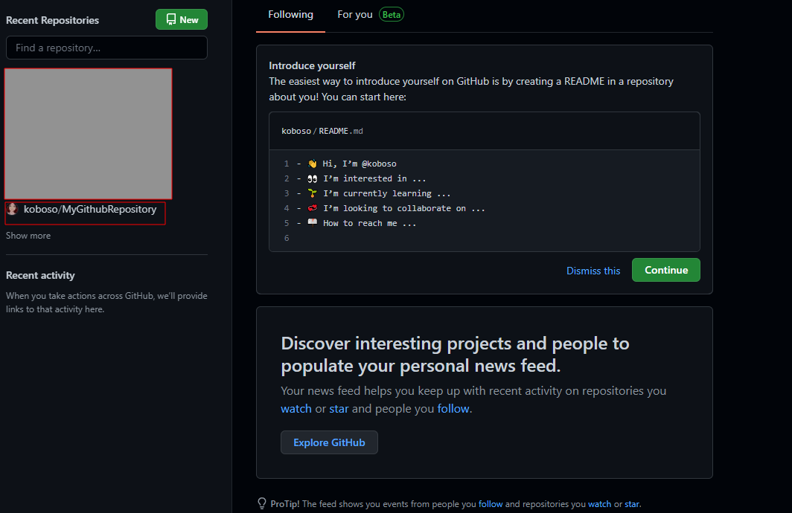Open koboso/MyGithubRepository repository link
Image resolution: width=792 pixels, height=513 pixels.
[x=90, y=210]
